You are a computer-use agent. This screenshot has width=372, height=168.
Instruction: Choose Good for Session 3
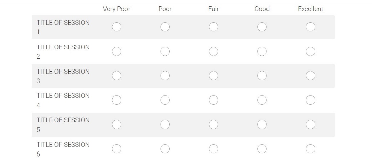coord(262,76)
